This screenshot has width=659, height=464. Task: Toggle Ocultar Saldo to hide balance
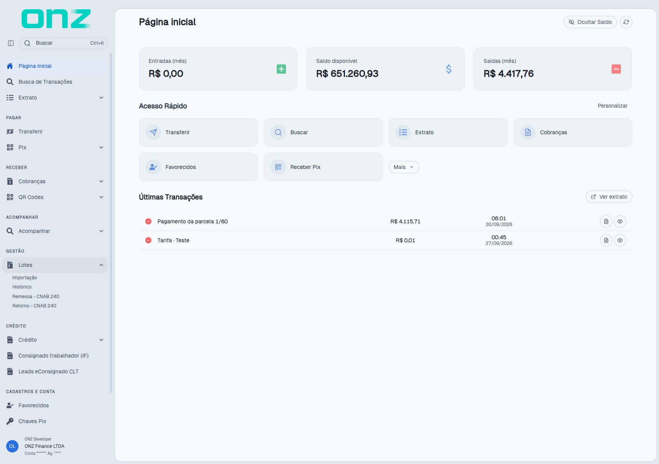pyautogui.click(x=590, y=22)
